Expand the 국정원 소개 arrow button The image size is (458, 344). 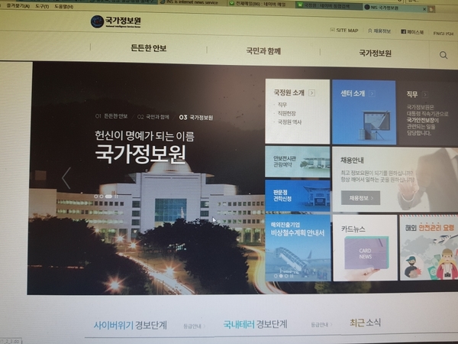[311, 93]
